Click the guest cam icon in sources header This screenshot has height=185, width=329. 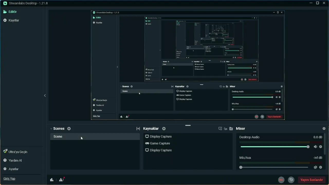225,128
